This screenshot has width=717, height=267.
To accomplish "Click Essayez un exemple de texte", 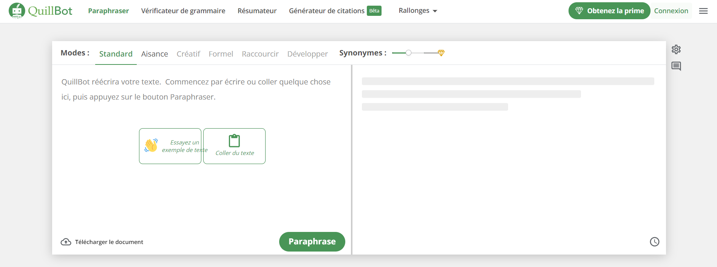I will click(x=170, y=146).
